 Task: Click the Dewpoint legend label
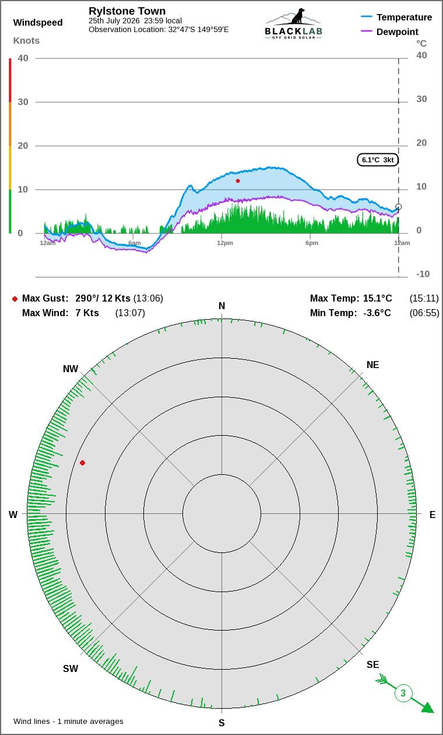point(398,32)
